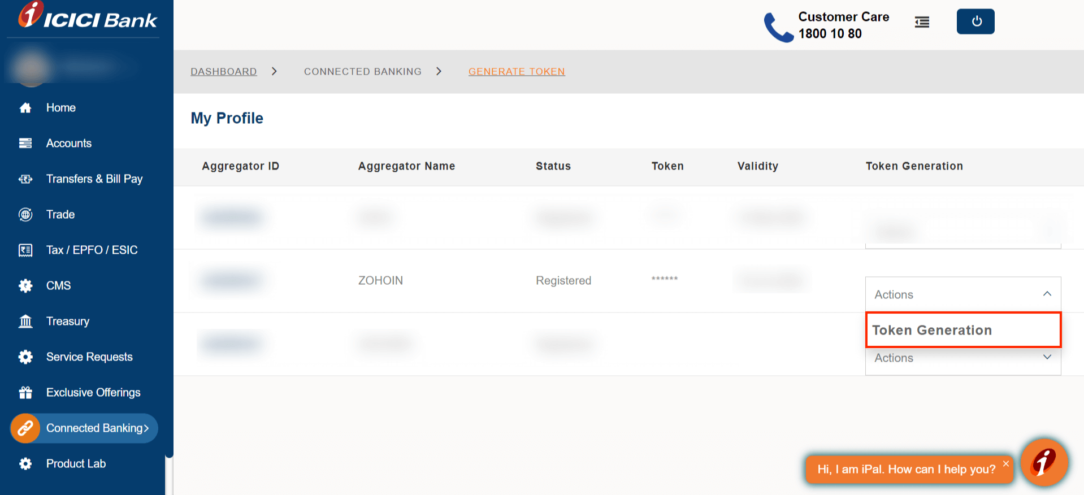
Task: Click the Treasury building icon
Action: pos(25,322)
